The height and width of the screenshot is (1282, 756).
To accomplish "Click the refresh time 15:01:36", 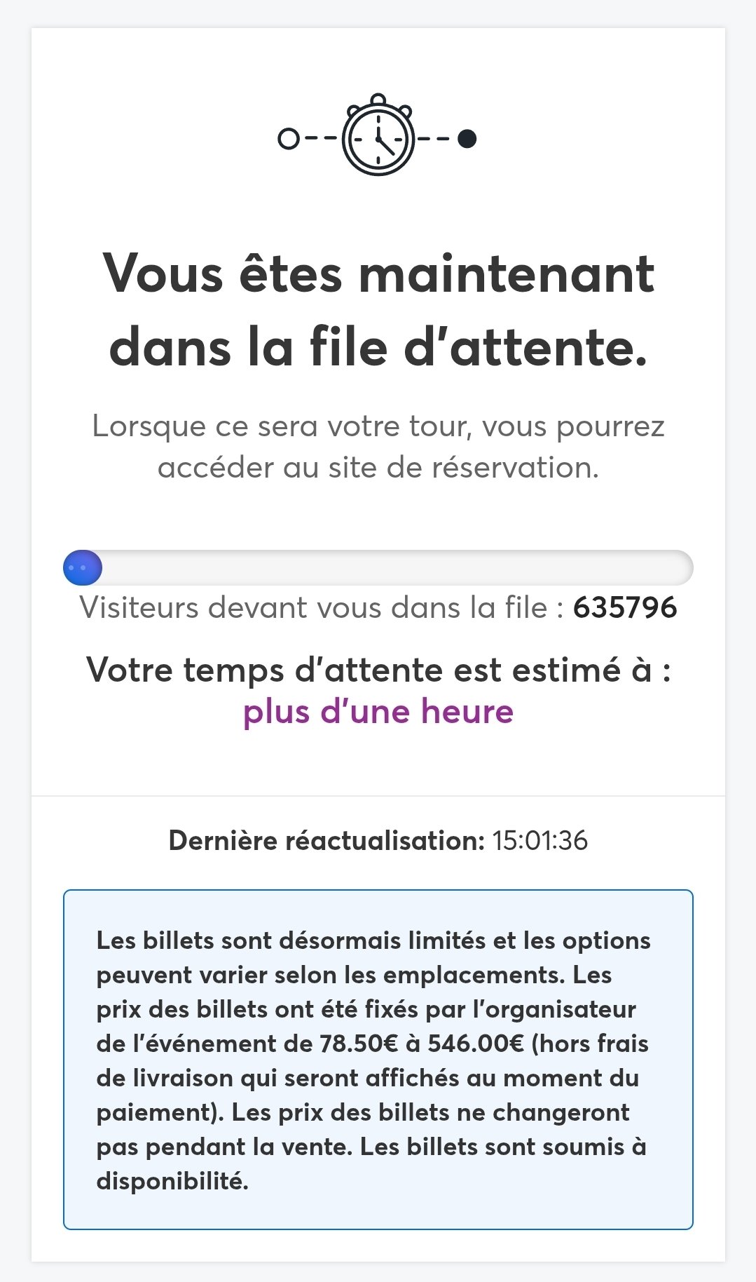I will (540, 840).
